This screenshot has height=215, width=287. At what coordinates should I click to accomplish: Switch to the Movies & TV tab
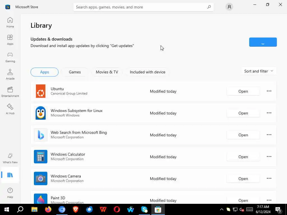tap(107, 72)
